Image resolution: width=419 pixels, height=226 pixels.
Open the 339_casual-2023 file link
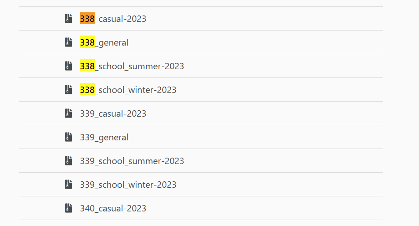click(x=113, y=113)
